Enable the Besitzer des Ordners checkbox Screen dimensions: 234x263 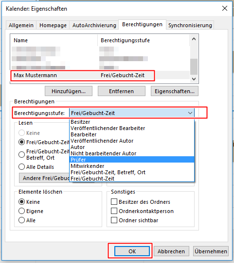(x=114, y=202)
